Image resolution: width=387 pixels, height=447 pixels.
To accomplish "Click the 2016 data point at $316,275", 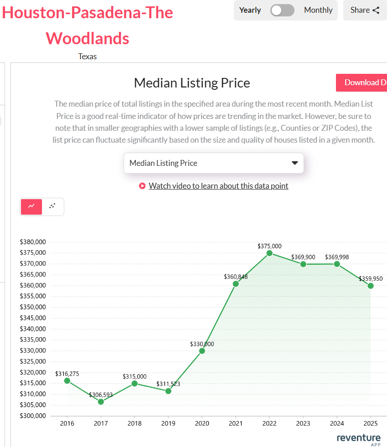I will click(x=67, y=380).
